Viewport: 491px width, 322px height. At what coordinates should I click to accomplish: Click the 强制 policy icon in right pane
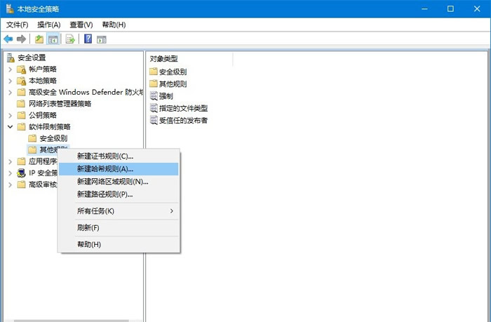154,96
